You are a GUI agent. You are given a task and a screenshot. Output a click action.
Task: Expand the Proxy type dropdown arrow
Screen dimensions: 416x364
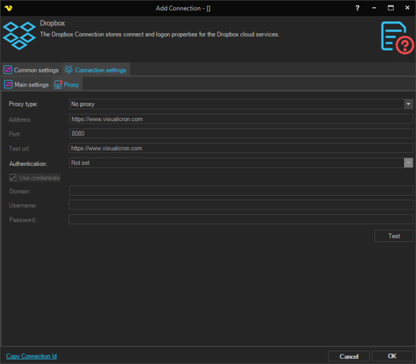click(409, 104)
